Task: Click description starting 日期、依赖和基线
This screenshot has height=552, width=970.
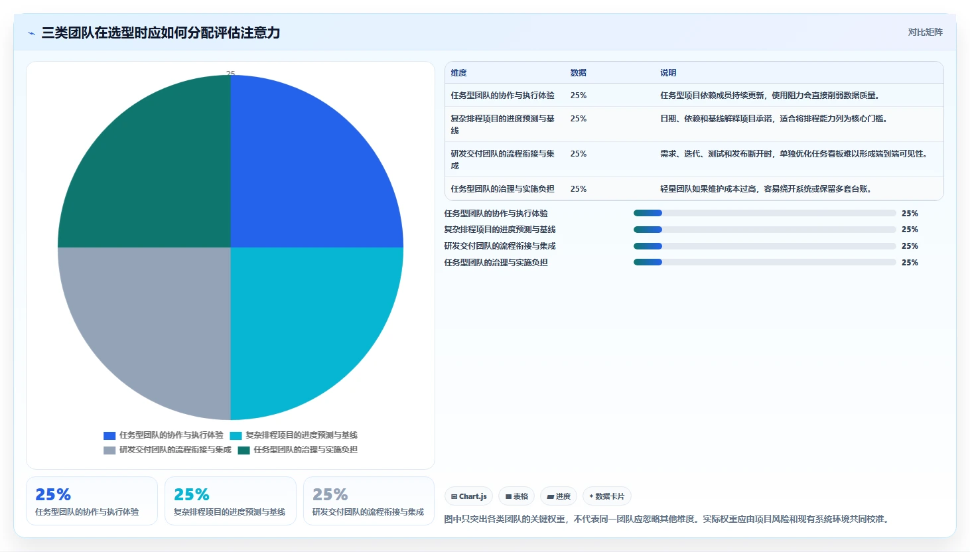Action: [774, 119]
